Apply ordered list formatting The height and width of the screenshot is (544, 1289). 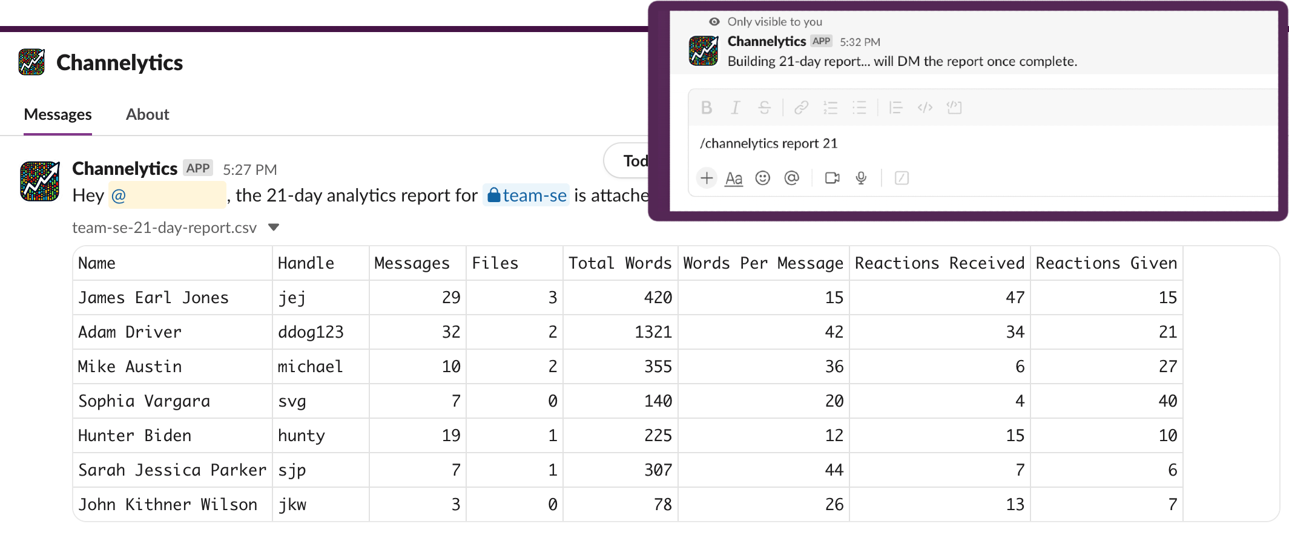tap(830, 108)
